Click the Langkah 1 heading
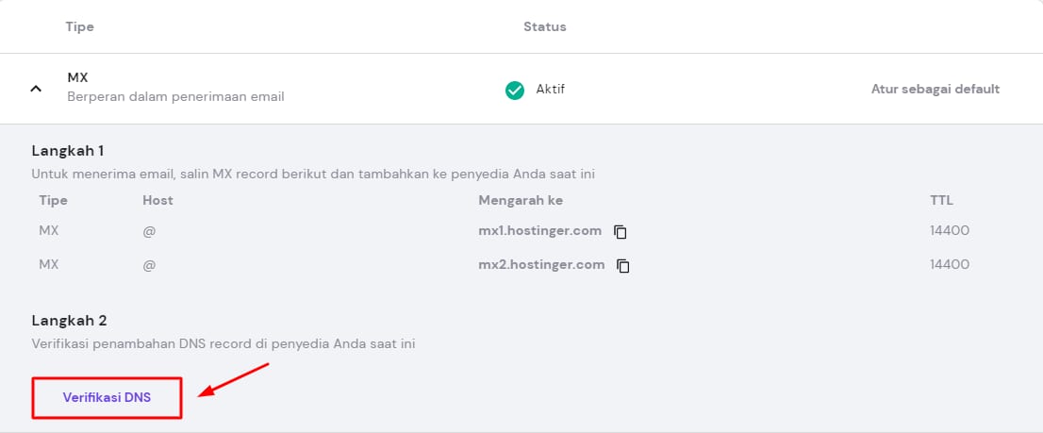 click(x=68, y=151)
